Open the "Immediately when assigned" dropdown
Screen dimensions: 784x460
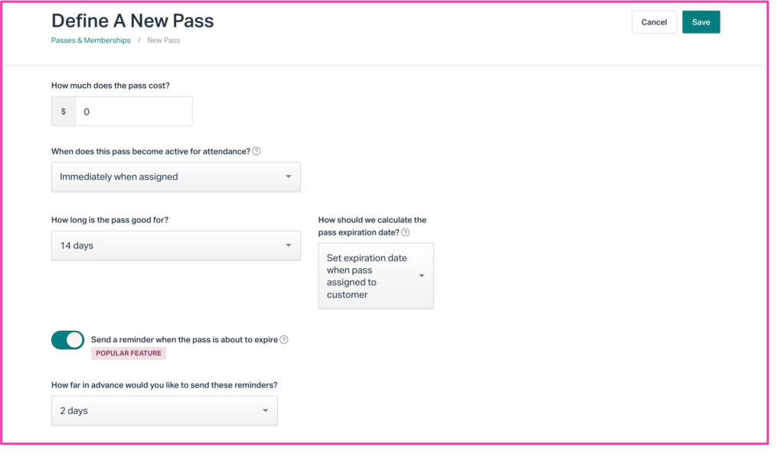(x=175, y=177)
